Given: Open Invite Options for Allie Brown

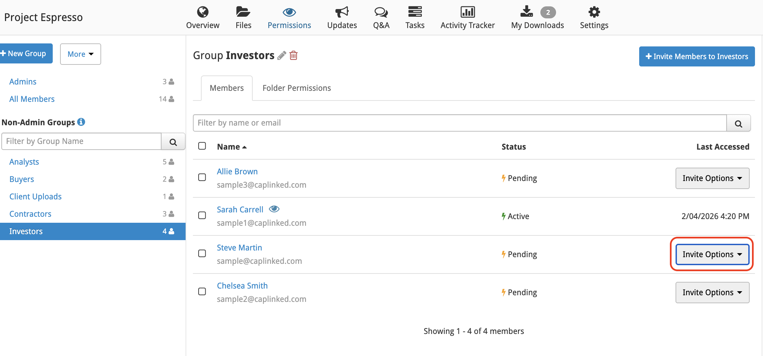Looking at the screenshot, I should [x=712, y=178].
